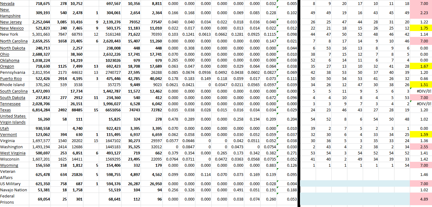Image resolution: width=432 pixels, height=207 pixels.
Task: Click yellow highlighted cell showing 1.67
Action: 421,66
